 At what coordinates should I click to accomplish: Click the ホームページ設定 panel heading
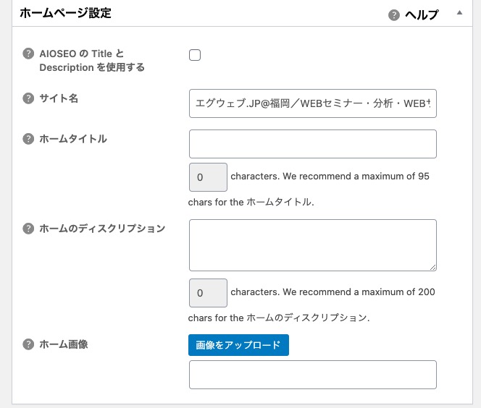[x=65, y=14]
